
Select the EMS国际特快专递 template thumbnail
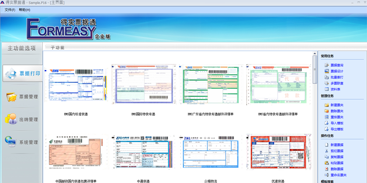pos(144,84)
